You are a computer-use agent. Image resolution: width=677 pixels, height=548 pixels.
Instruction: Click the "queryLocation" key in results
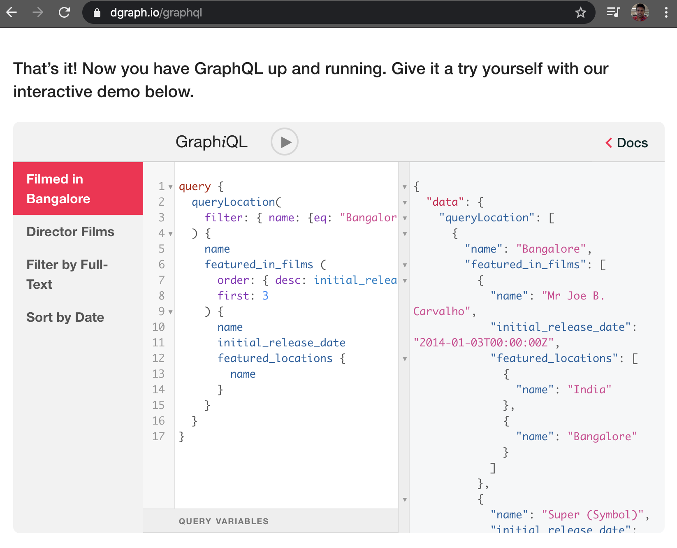click(x=487, y=218)
